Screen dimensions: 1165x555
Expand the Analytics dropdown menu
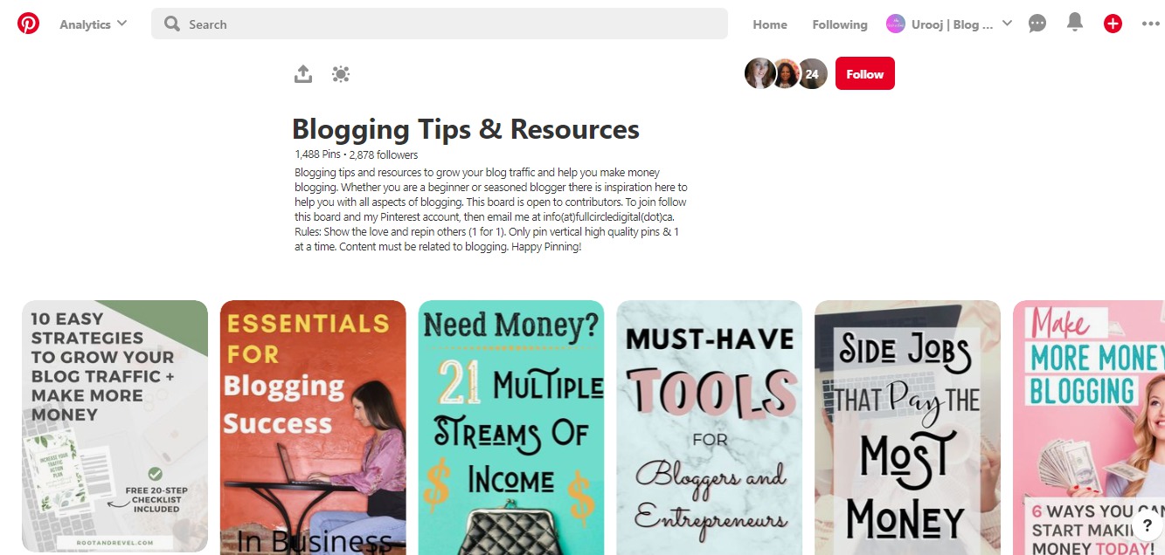(94, 24)
